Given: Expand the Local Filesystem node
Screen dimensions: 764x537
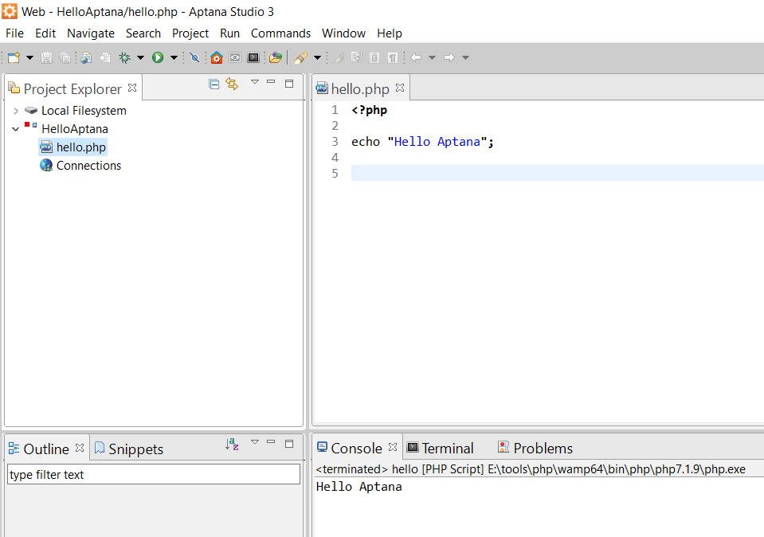Looking at the screenshot, I should [16, 111].
